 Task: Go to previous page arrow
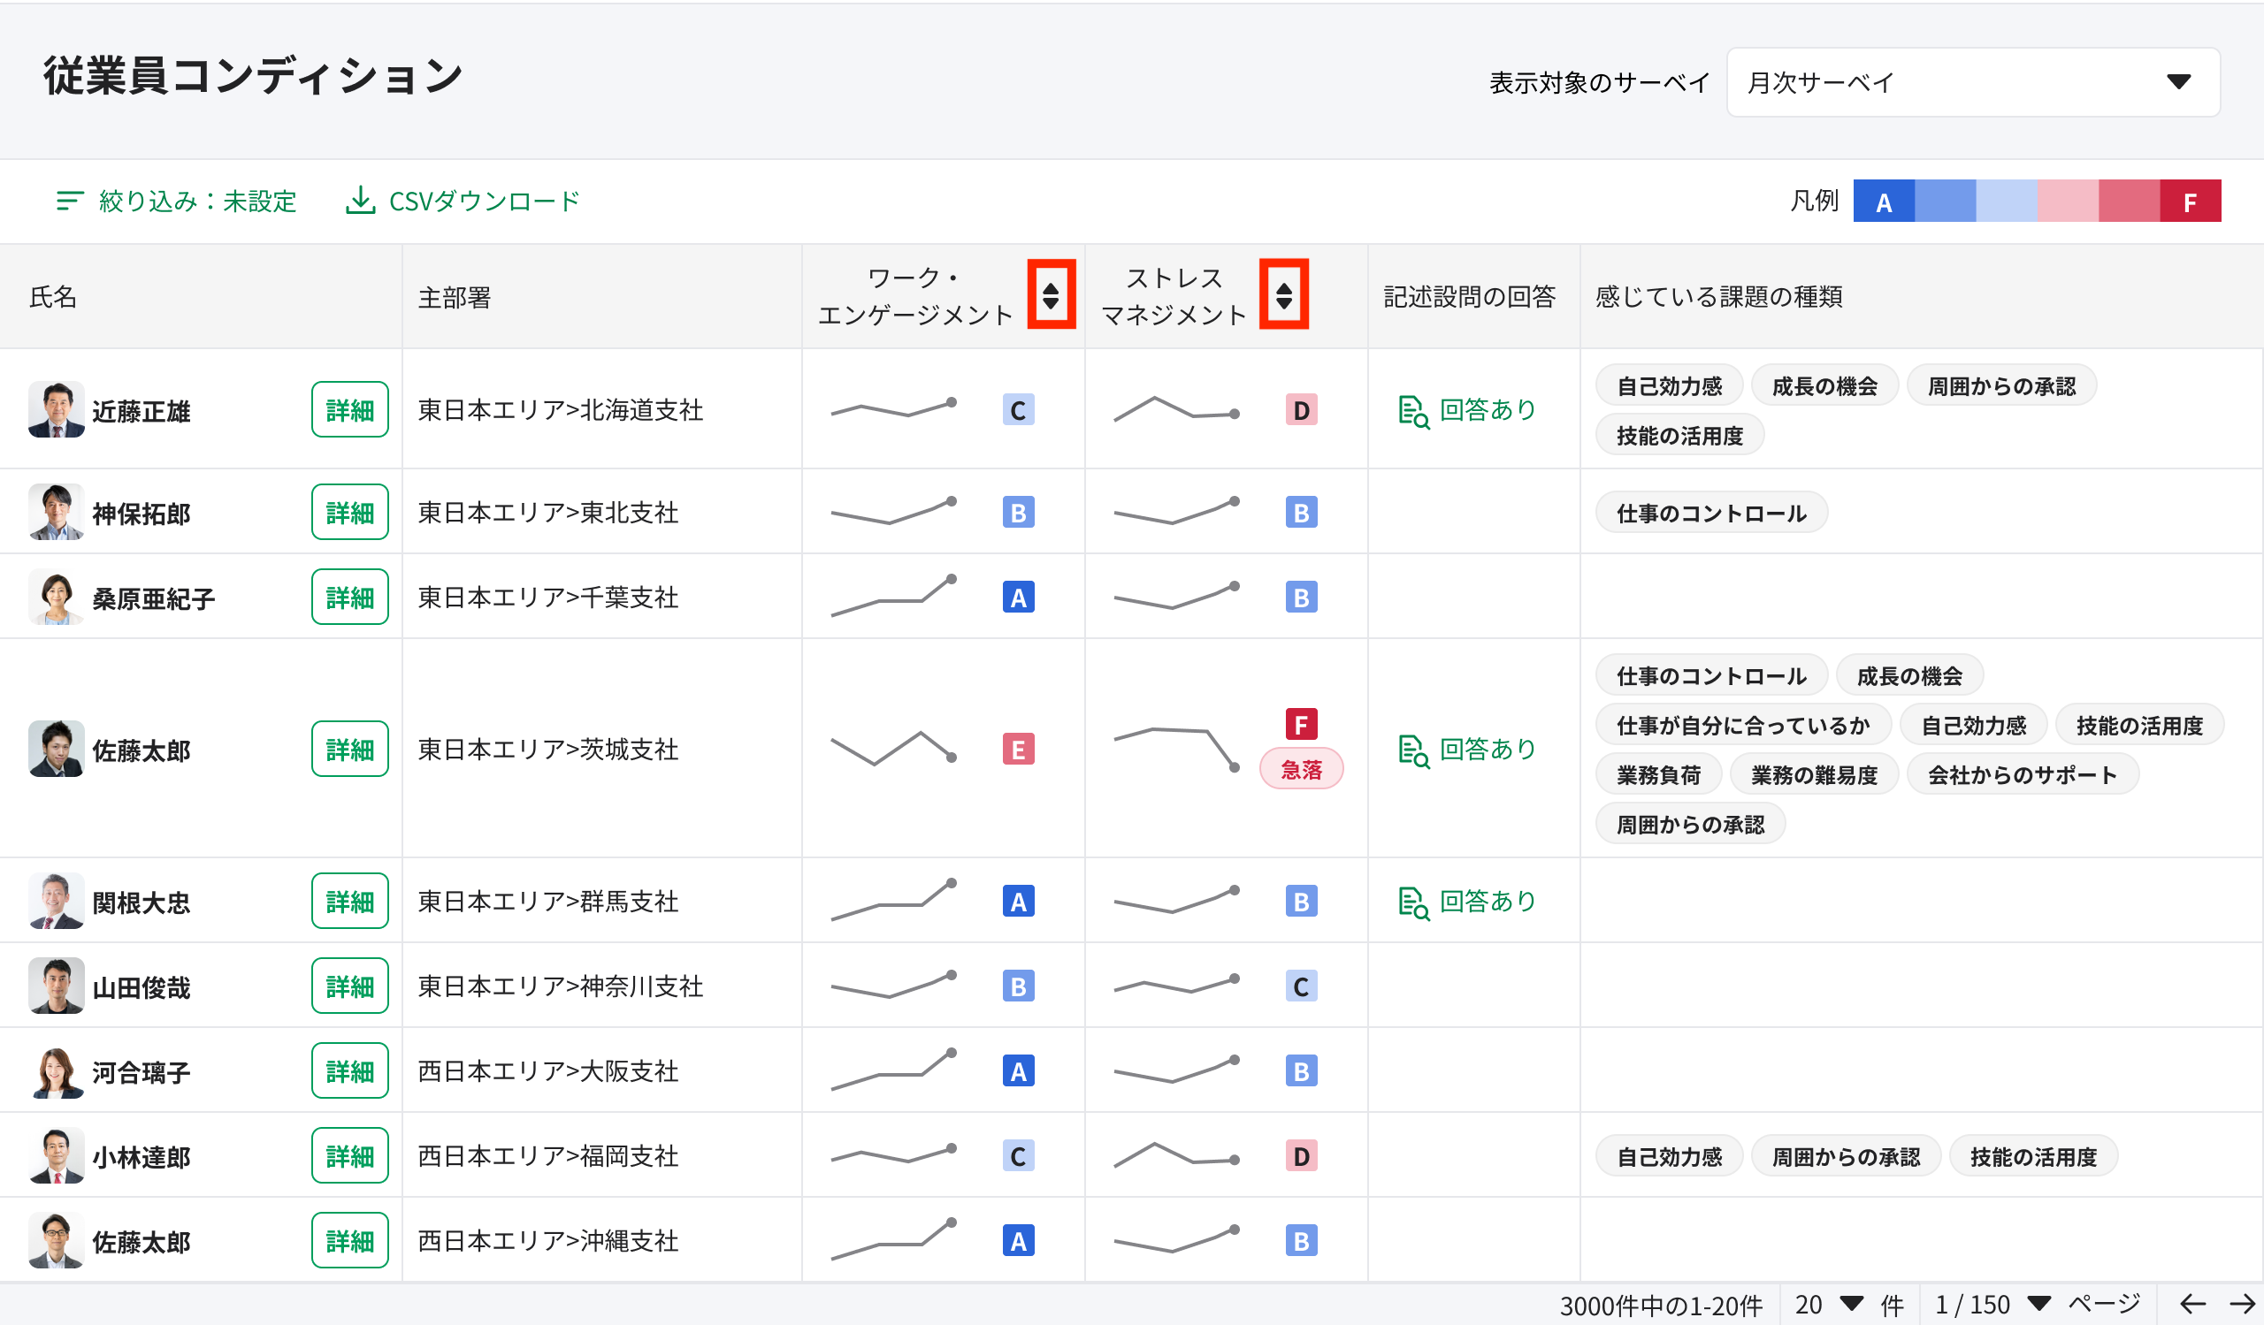pyautogui.click(x=2193, y=1304)
